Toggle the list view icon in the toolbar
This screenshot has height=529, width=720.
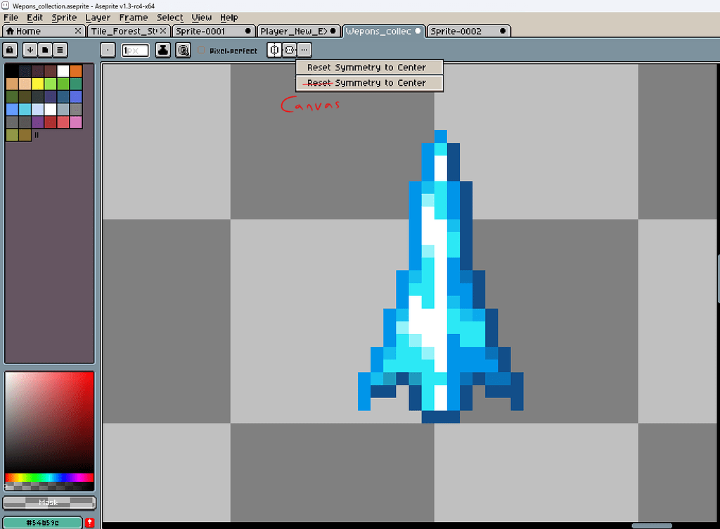click(60, 50)
